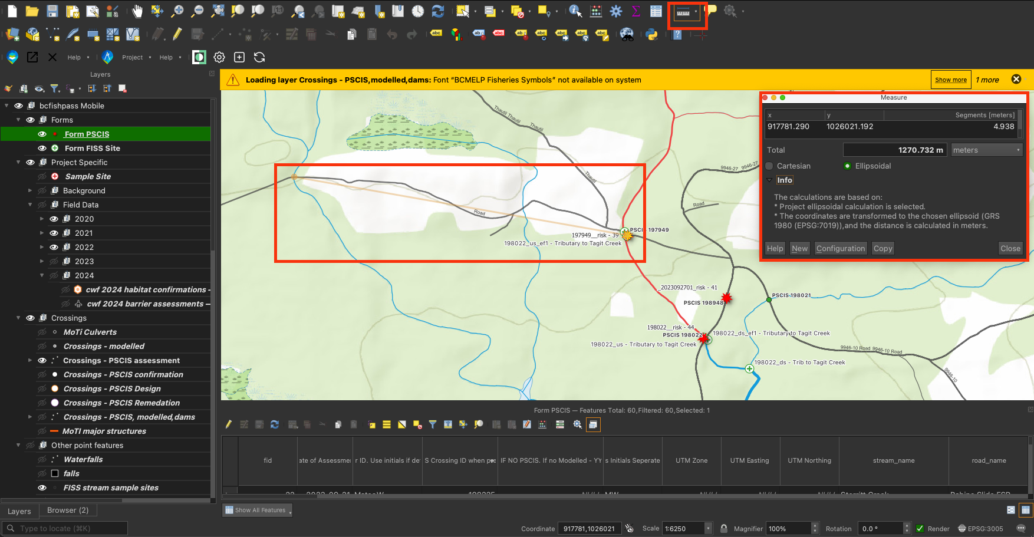
Task: Select the Pan Map hand tool
Action: pyautogui.click(x=137, y=11)
